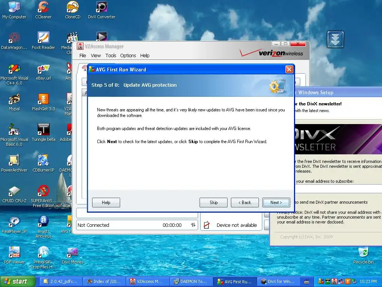Click the 00:00:00 connection timer

coord(172,225)
